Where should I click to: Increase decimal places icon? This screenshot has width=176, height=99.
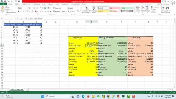point(78,11)
